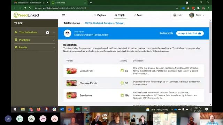Click the SeedLinked logo

[26, 15]
